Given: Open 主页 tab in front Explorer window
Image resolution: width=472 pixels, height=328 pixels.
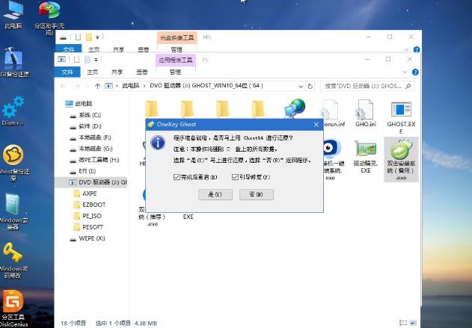Looking at the screenshot, I should [93, 72].
